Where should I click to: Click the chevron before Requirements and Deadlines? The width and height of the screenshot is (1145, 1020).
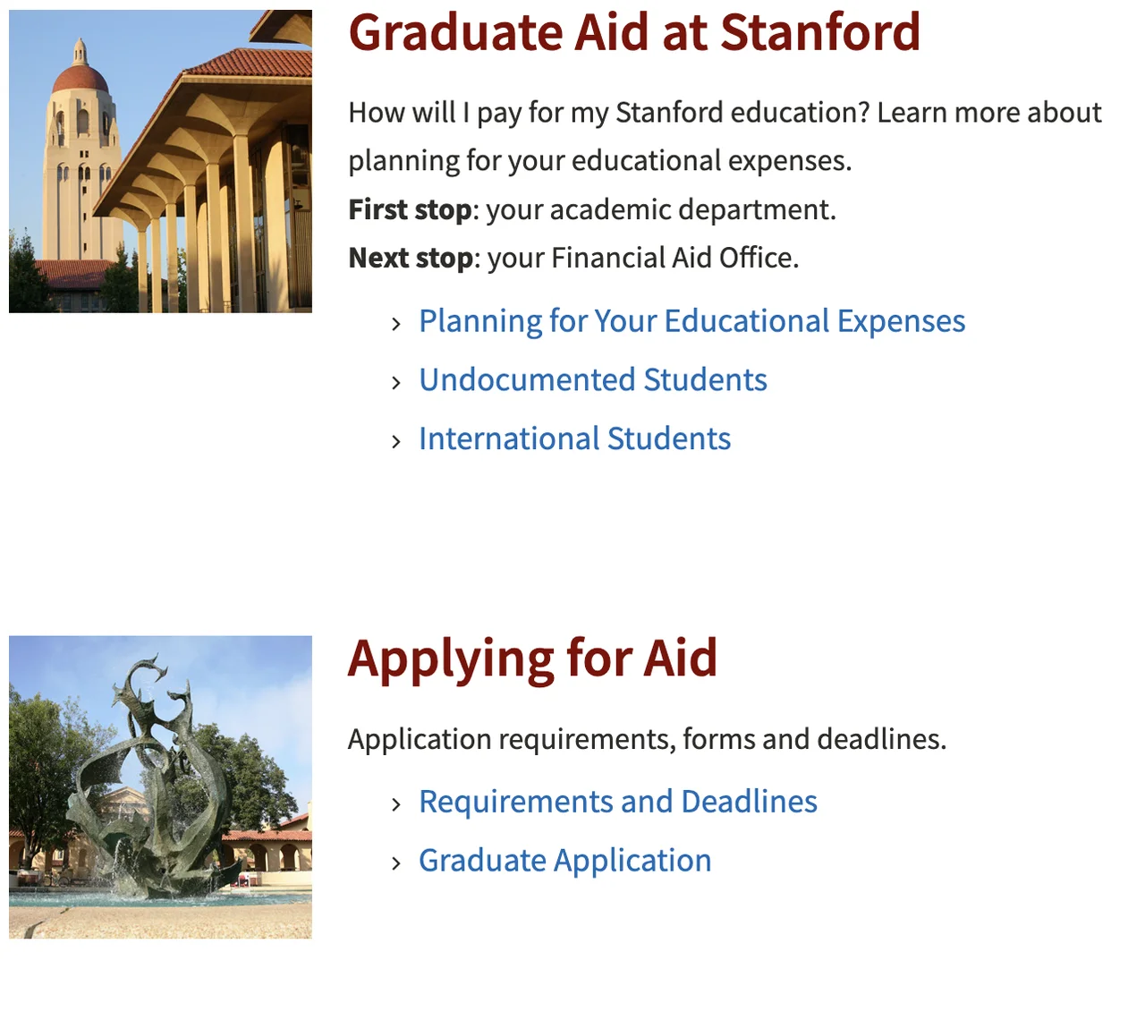point(396,804)
